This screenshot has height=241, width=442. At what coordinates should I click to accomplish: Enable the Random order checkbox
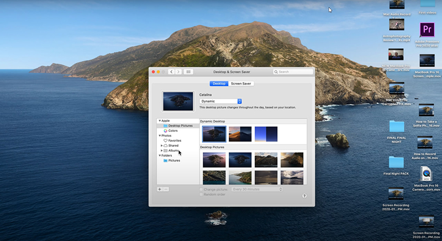[x=201, y=195]
